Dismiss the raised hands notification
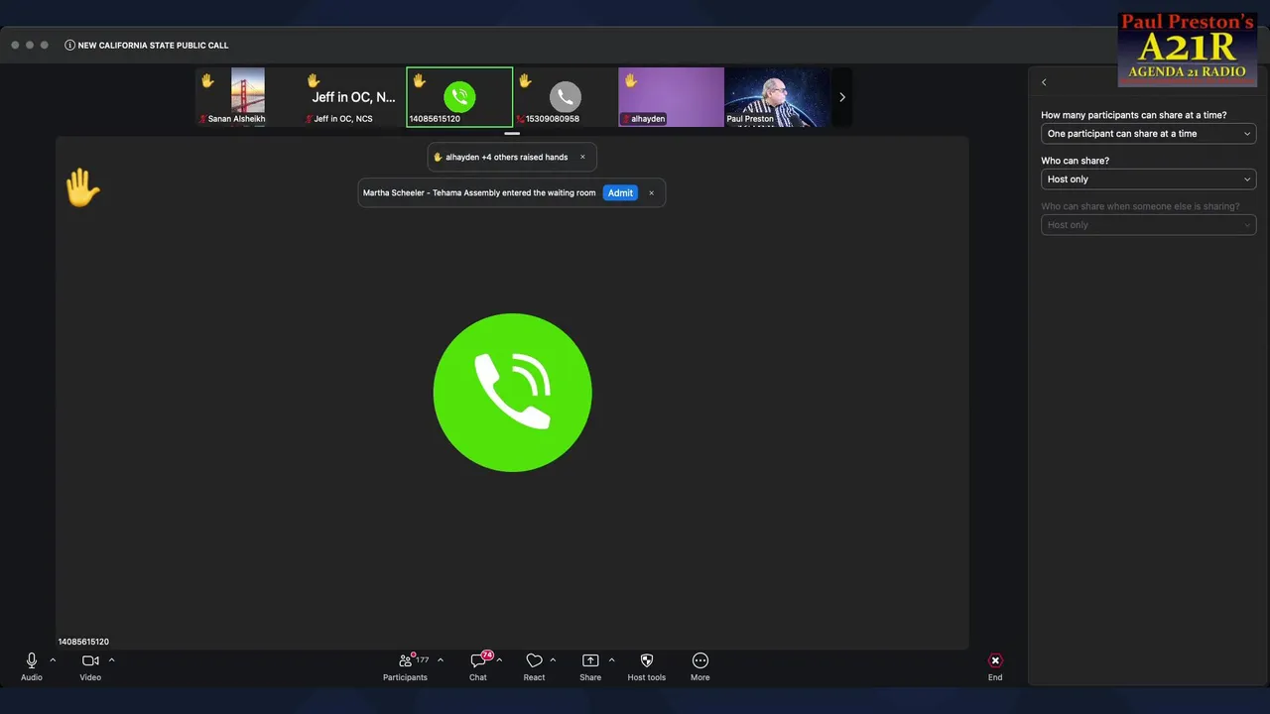This screenshot has width=1270, height=714. pyautogui.click(x=582, y=157)
